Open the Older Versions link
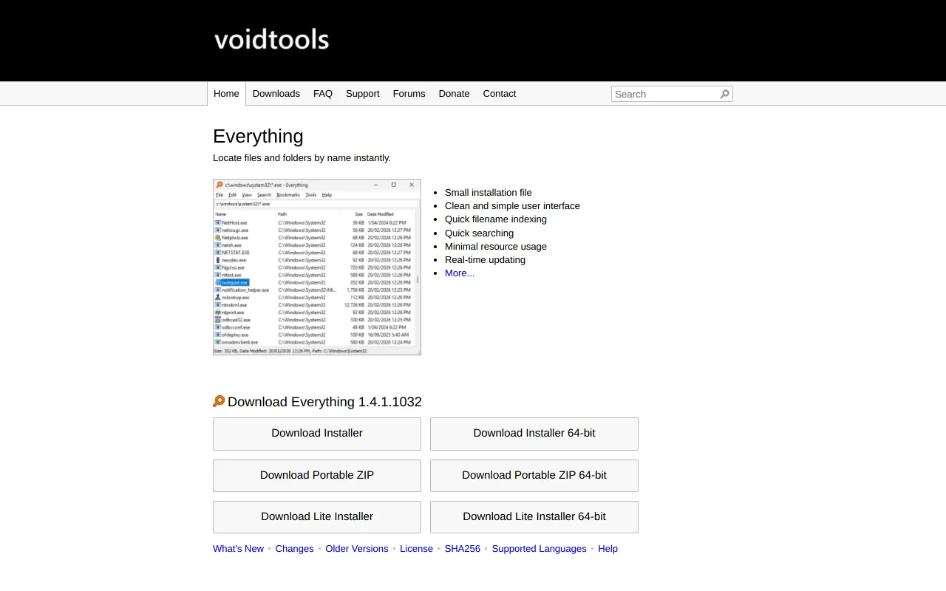Image resolution: width=946 pixels, height=591 pixels. pyautogui.click(x=357, y=549)
